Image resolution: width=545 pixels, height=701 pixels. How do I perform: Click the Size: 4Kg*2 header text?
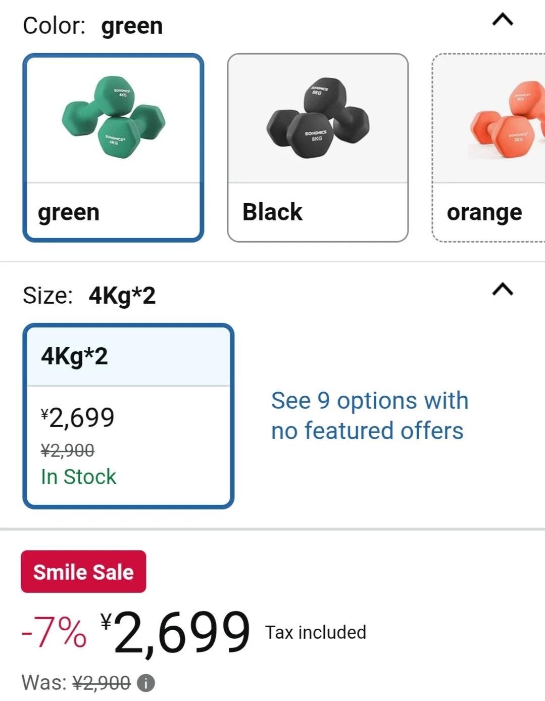(89, 296)
